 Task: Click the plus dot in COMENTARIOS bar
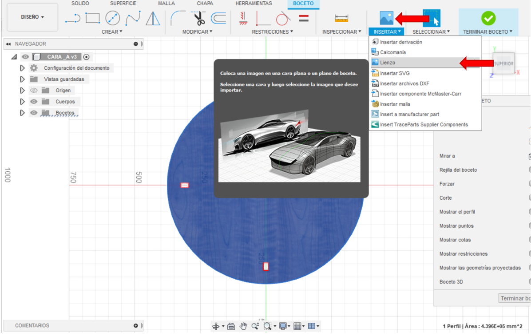click(136, 325)
